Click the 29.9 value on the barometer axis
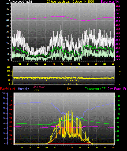 pos(118,17)
